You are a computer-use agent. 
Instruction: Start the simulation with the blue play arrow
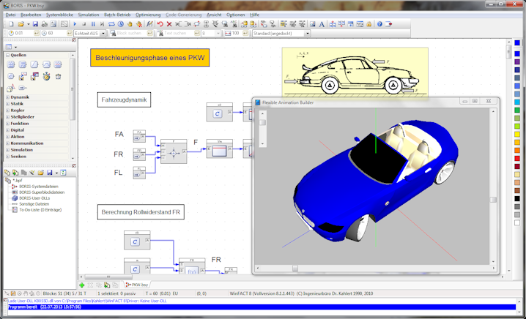click(75, 24)
